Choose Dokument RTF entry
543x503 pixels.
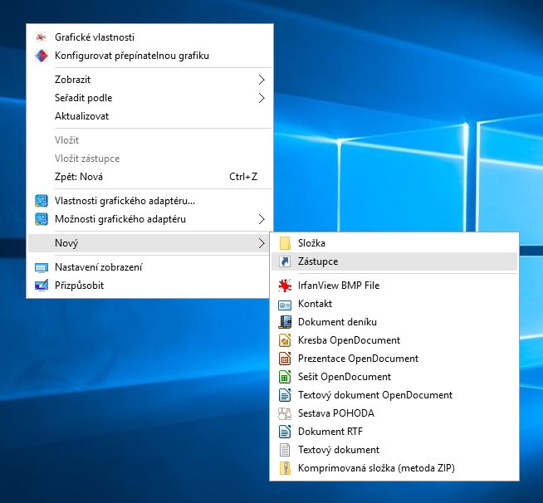[x=394, y=432]
